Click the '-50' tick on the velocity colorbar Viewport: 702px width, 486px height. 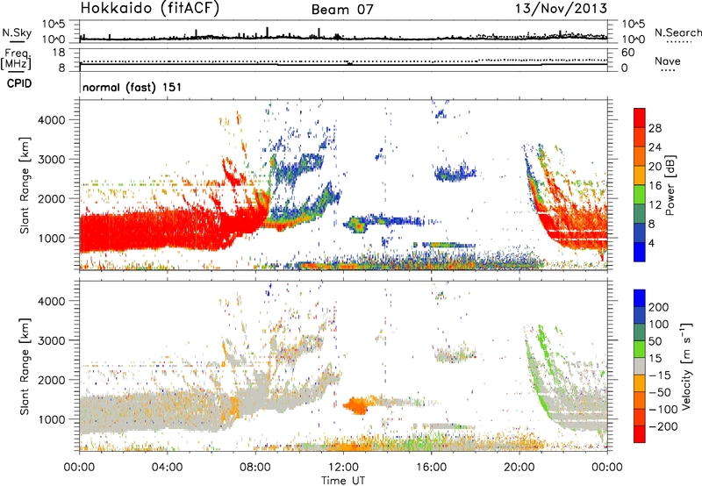[x=660, y=392]
